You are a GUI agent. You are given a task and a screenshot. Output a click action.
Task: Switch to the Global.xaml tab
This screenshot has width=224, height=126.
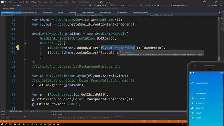[x=72, y=13]
